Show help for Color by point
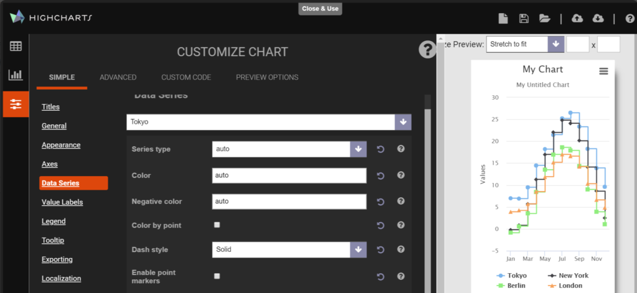This screenshot has width=637, height=293. click(401, 225)
